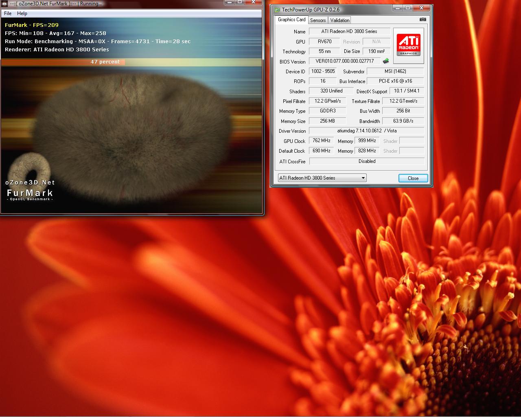Click the BIOS save chip icon

click(x=386, y=61)
